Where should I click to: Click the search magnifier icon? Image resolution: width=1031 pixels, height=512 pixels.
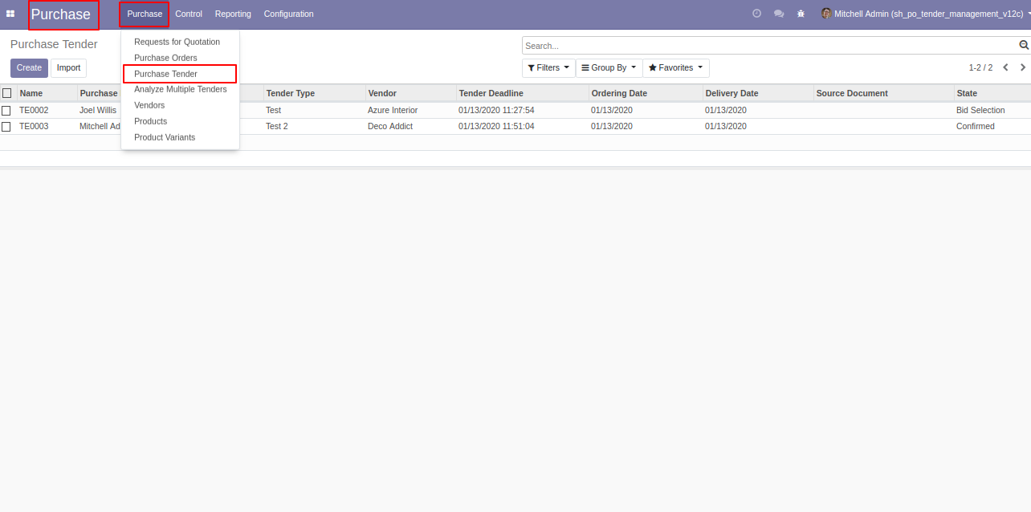pyautogui.click(x=1024, y=46)
